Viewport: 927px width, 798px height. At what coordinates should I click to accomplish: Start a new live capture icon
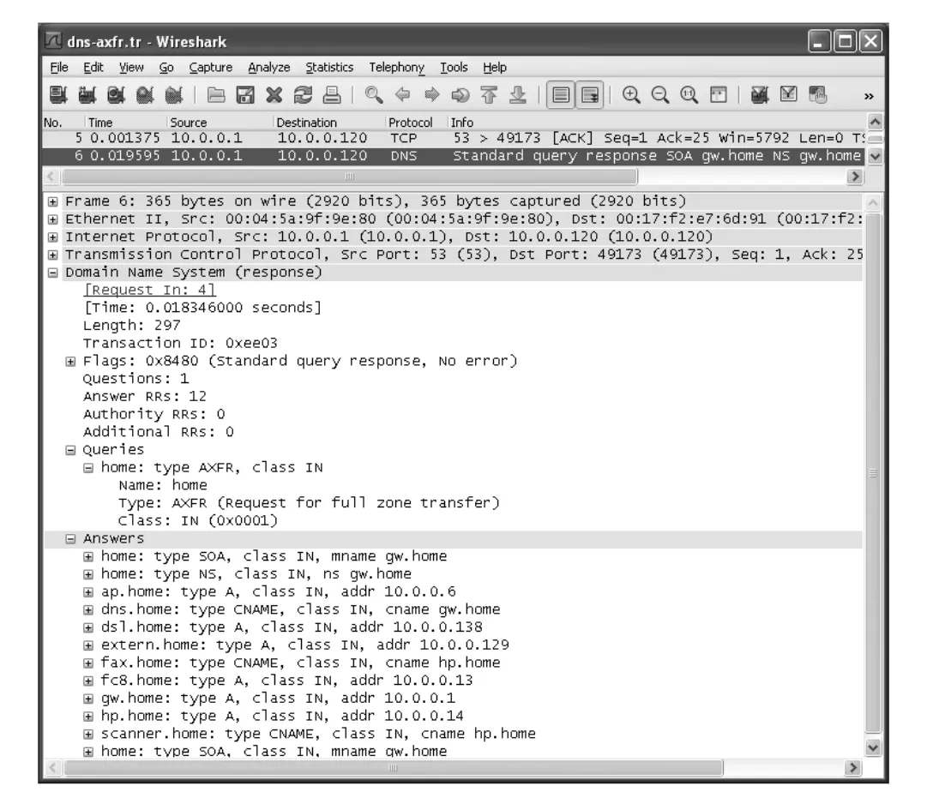point(117,94)
